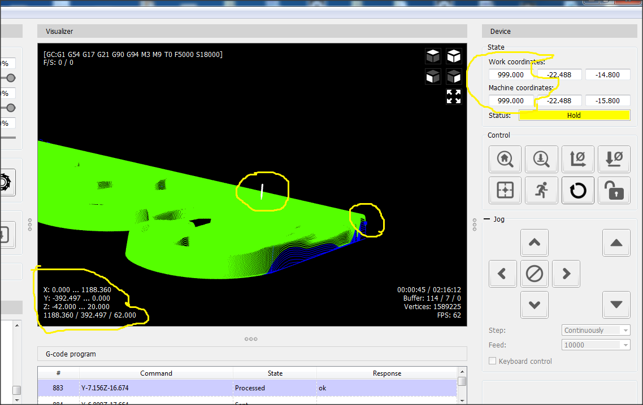This screenshot has height=405, width=643.
Task: Move to safe position using runner icon
Action: click(541, 191)
